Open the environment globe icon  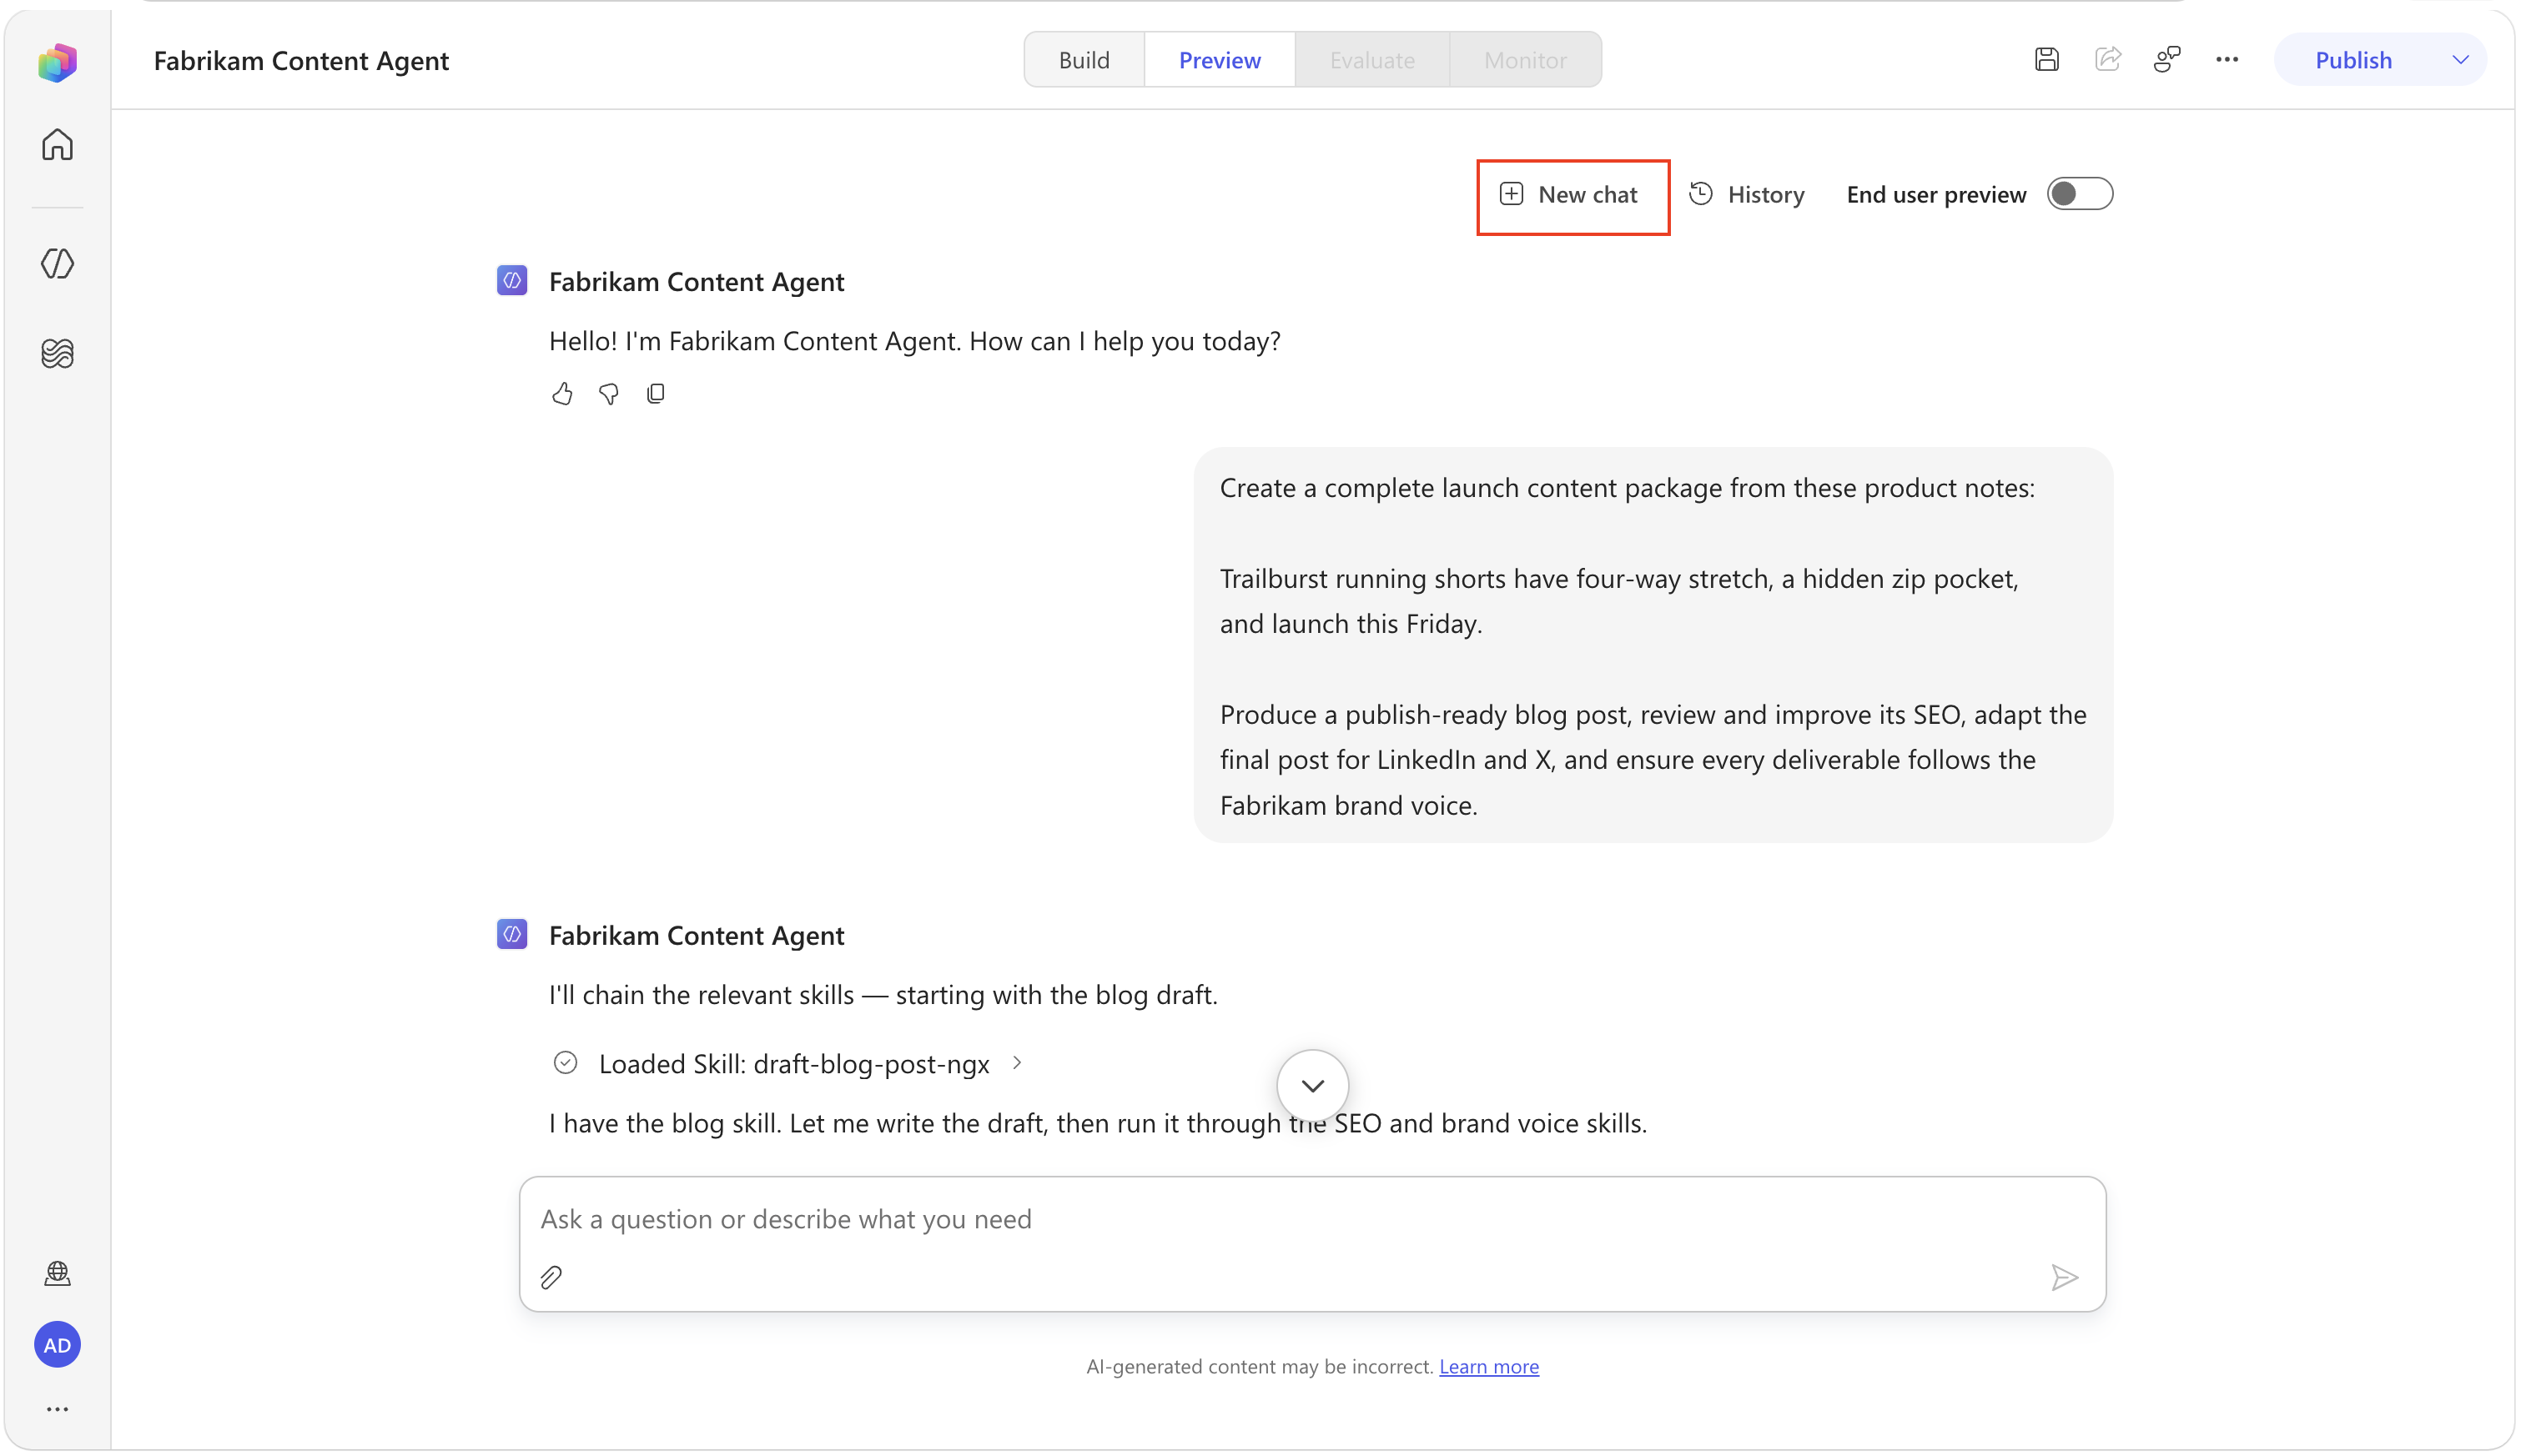click(x=57, y=1273)
